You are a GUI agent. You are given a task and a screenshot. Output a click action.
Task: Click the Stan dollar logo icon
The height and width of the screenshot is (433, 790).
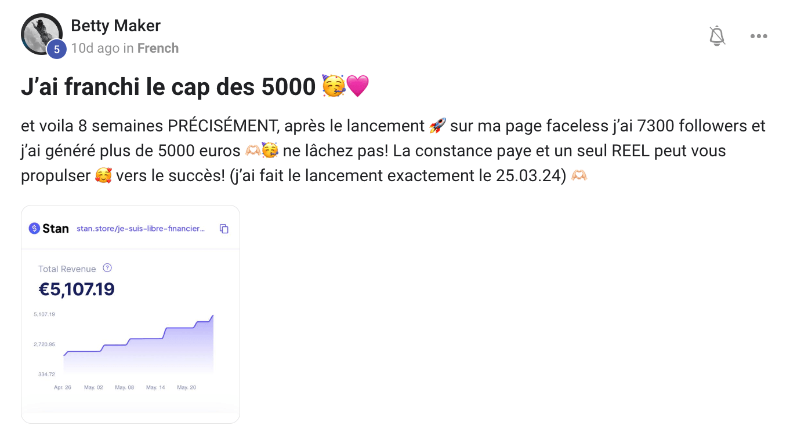[x=34, y=228]
